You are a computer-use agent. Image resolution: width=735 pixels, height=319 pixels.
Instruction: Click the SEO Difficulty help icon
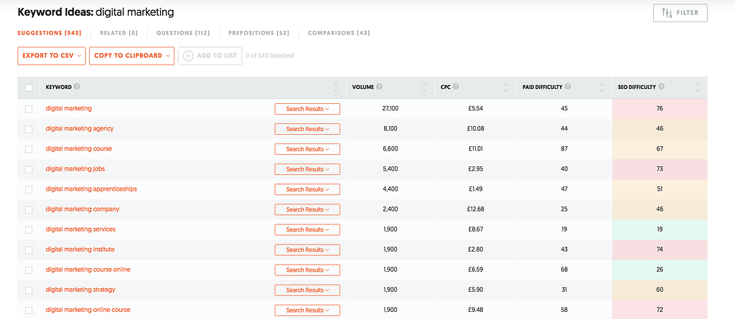(662, 87)
